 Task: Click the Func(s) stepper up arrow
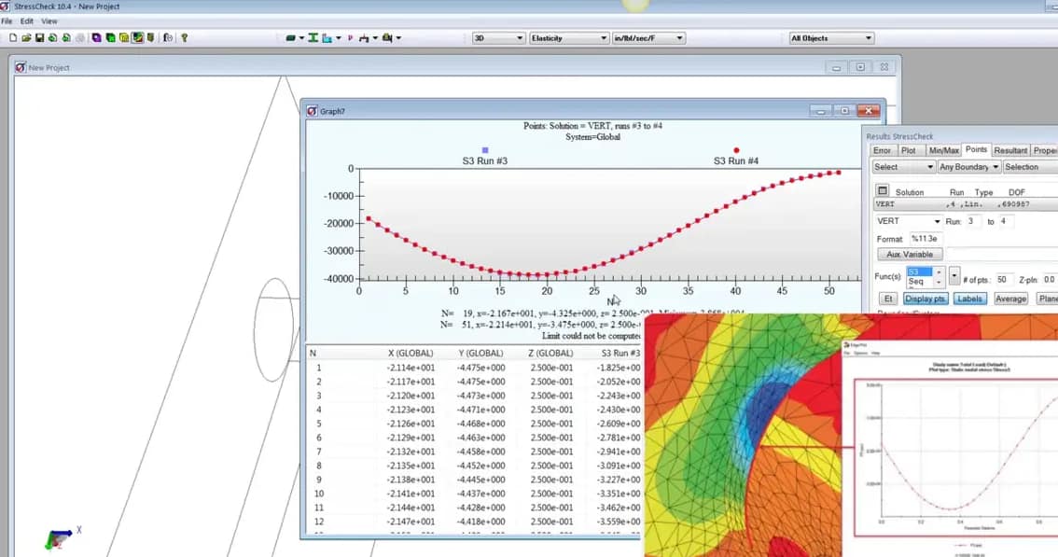pos(939,272)
